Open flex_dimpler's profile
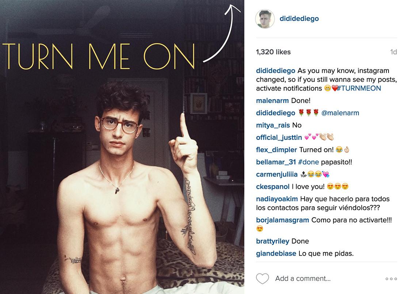The height and width of the screenshot is (294, 409). point(276,150)
